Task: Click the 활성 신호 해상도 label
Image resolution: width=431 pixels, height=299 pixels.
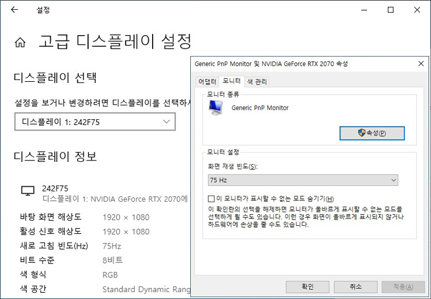Action: point(50,231)
